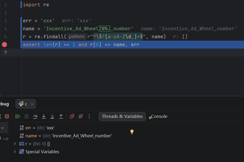Step out of the current function
Viewport: 244px width, 162px height.
coord(61,116)
